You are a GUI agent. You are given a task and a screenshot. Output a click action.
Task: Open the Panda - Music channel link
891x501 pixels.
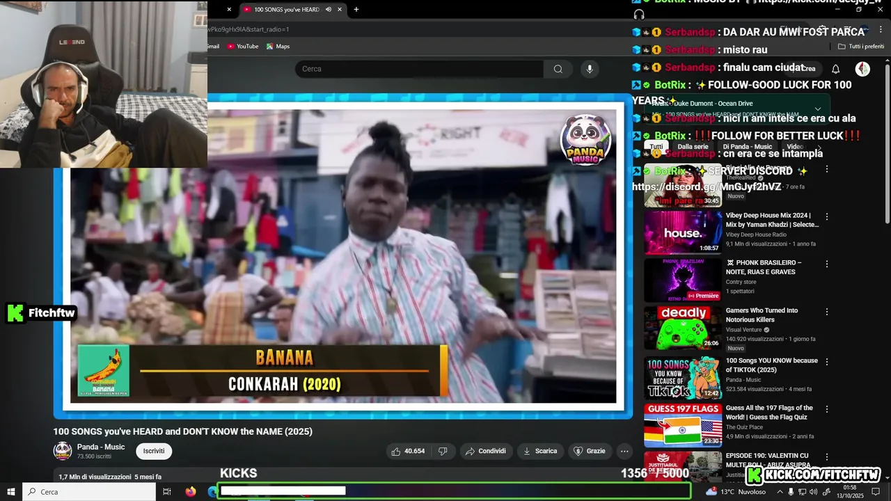click(x=101, y=447)
